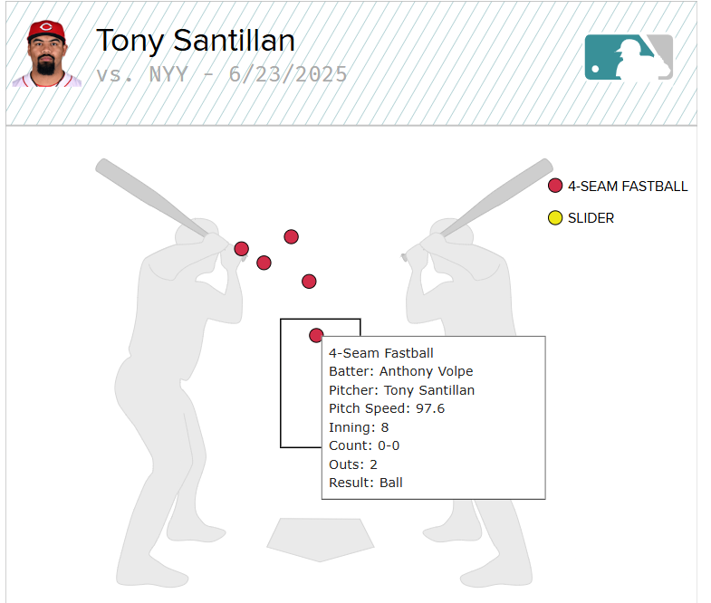Select the second pitch dot from the left
Screen dimensions: 711x603
264,263
